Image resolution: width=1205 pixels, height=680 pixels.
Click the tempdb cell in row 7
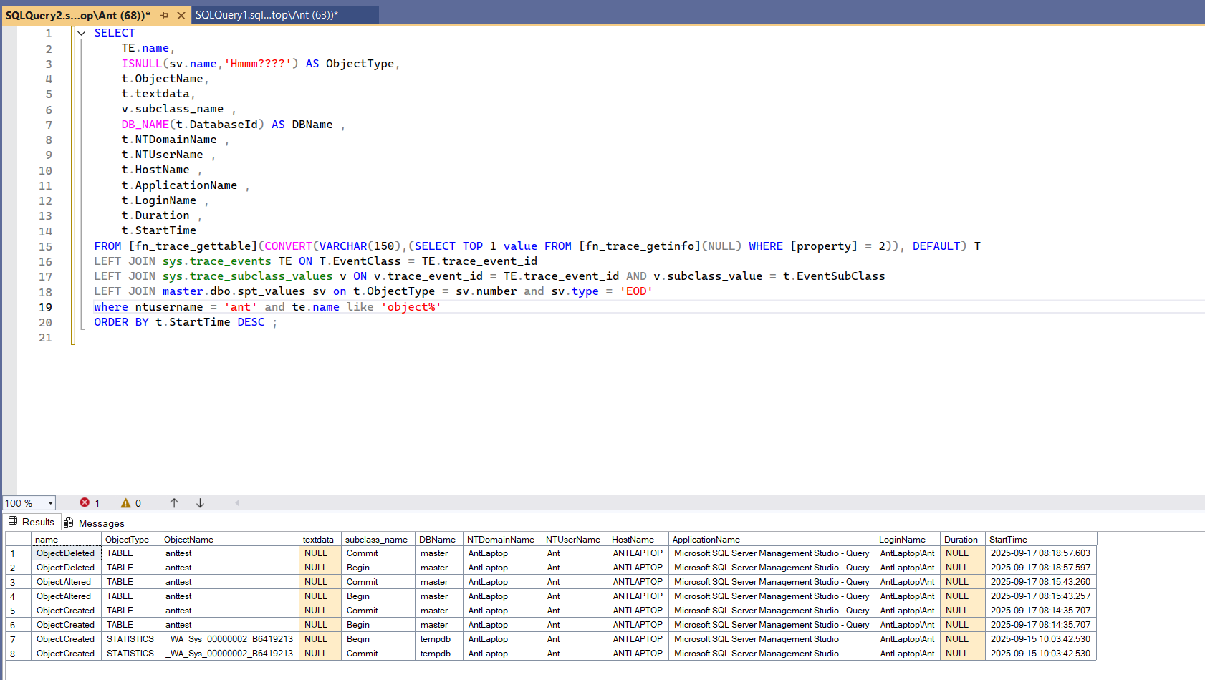pyautogui.click(x=436, y=639)
